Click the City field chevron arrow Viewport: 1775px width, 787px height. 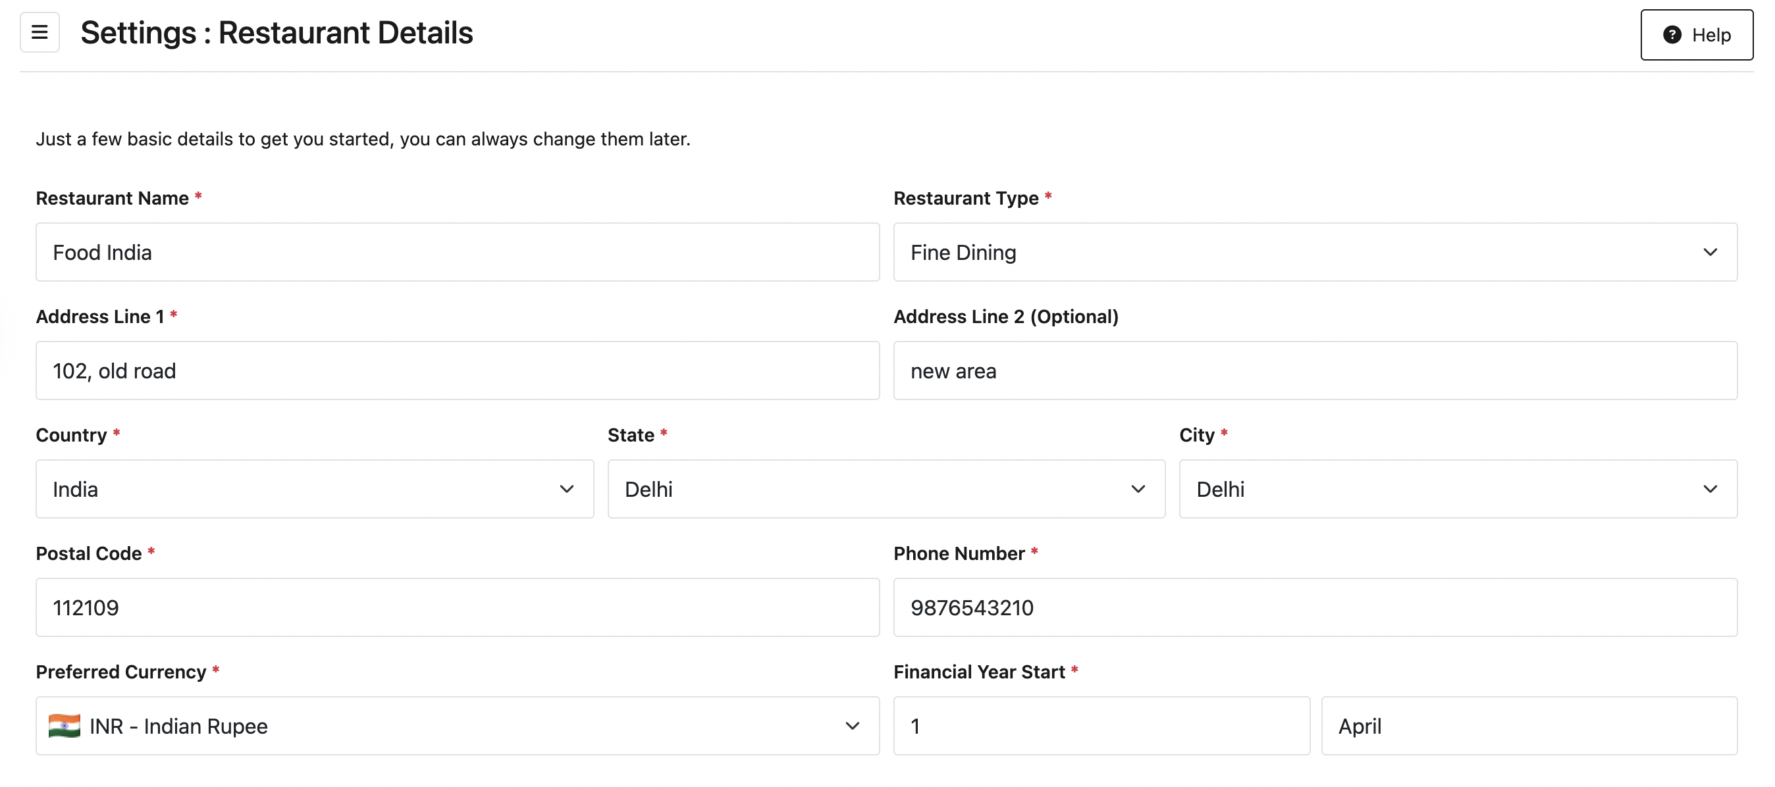tap(1710, 489)
